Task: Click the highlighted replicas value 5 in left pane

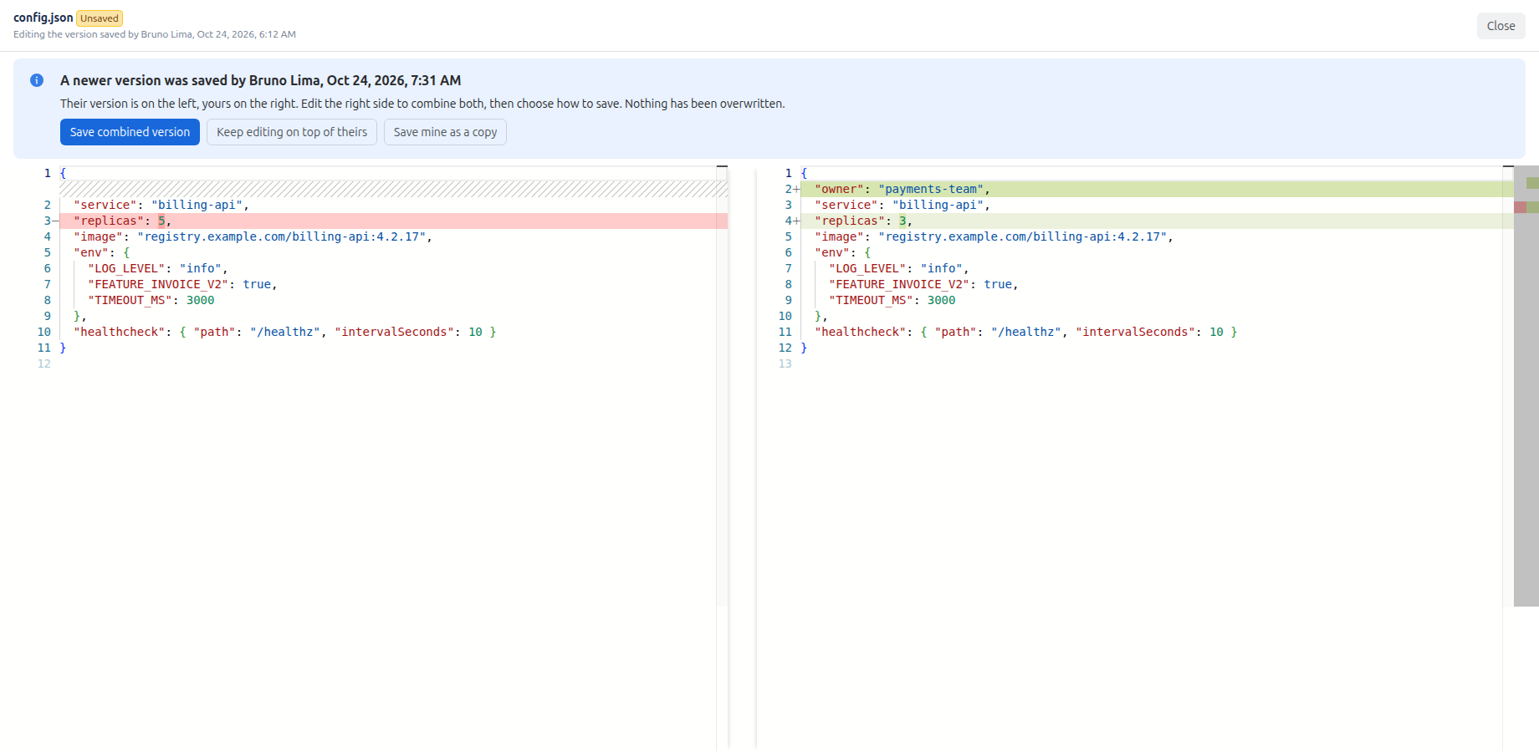Action: point(161,221)
